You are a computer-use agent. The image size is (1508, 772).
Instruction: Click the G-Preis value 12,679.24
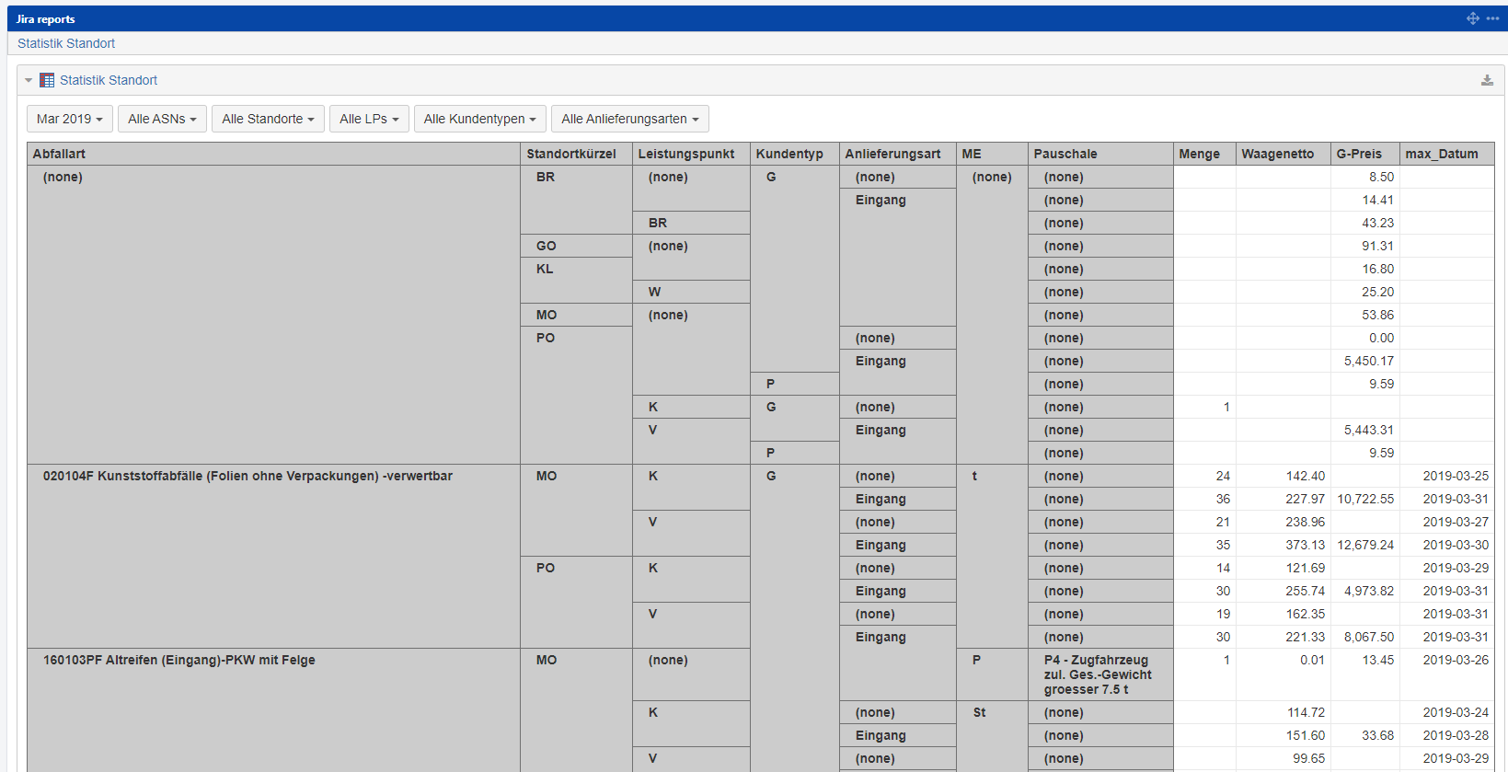pyautogui.click(x=1365, y=545)
